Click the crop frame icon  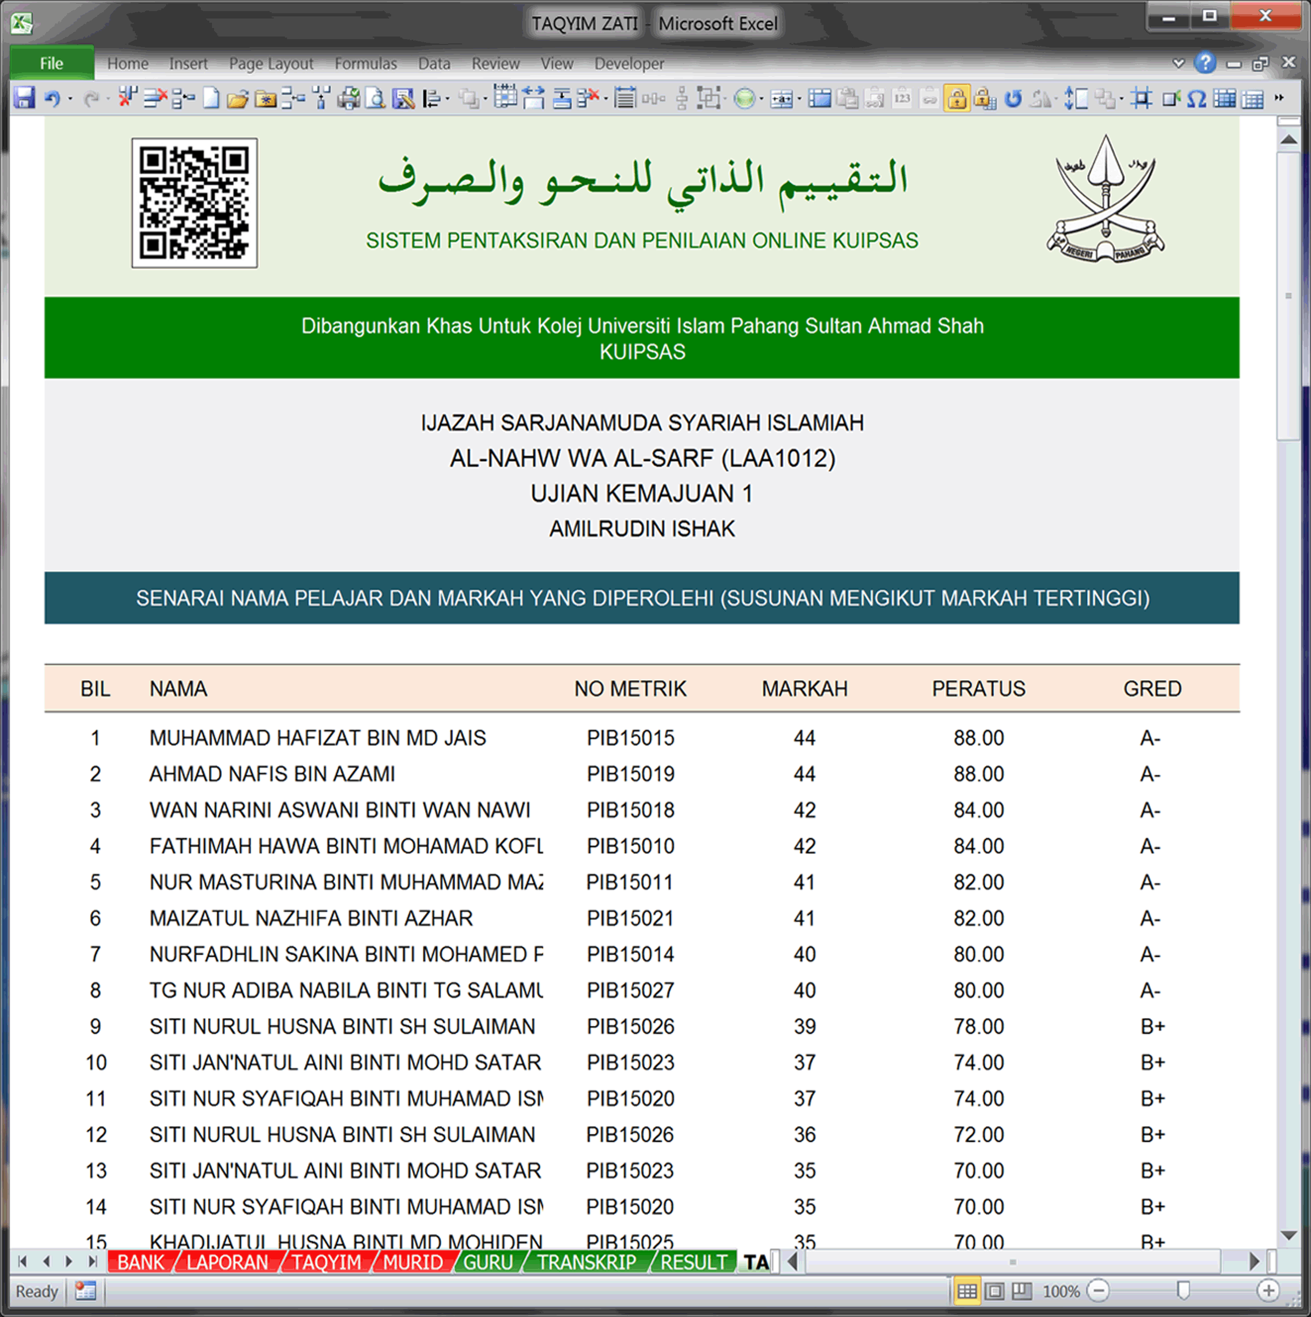1142,98
